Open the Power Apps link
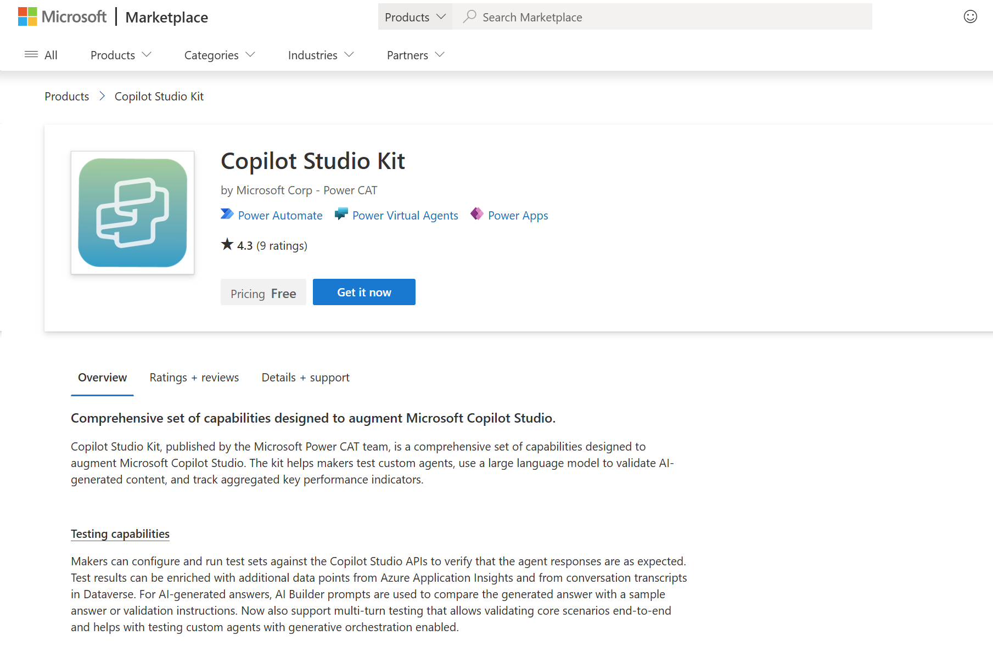Viewport: 993px width, 652px height. [518, 216]
